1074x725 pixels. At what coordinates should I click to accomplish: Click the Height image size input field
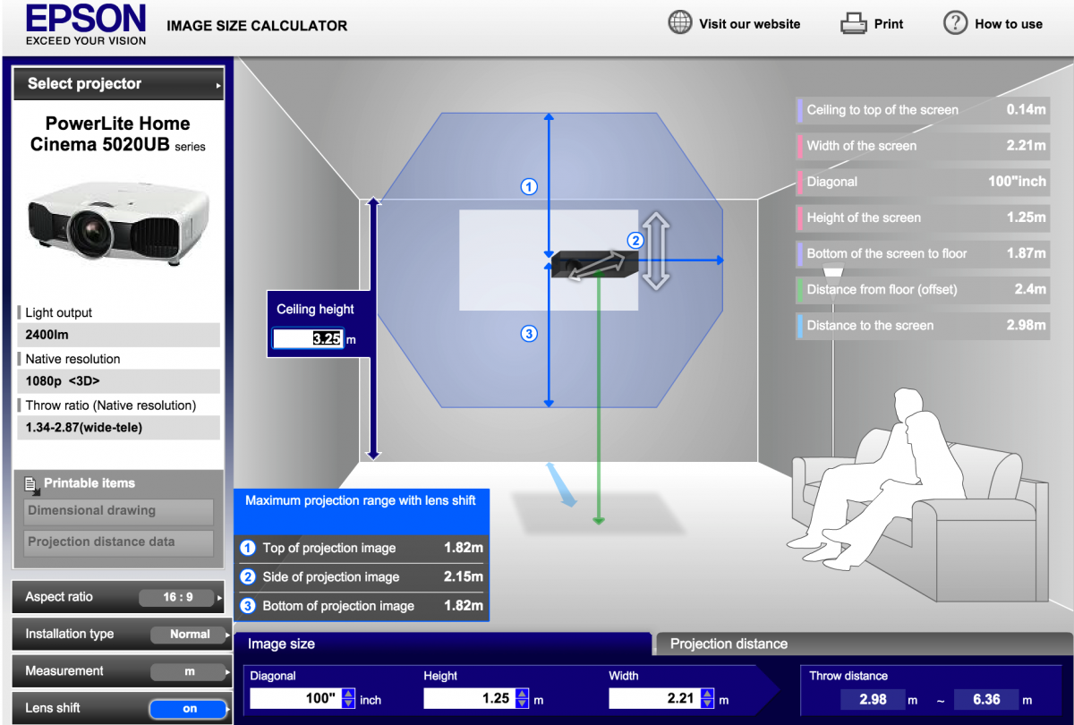click(468, 699)
